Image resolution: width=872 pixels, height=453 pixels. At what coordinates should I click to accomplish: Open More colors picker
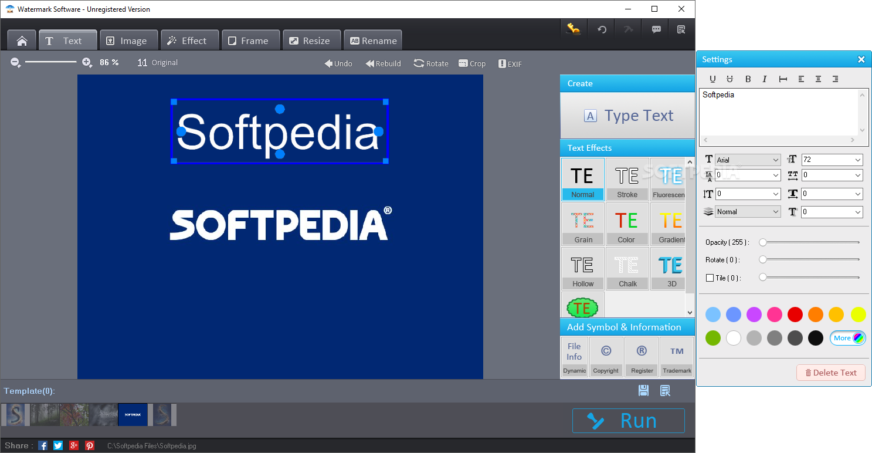(847, 338)
